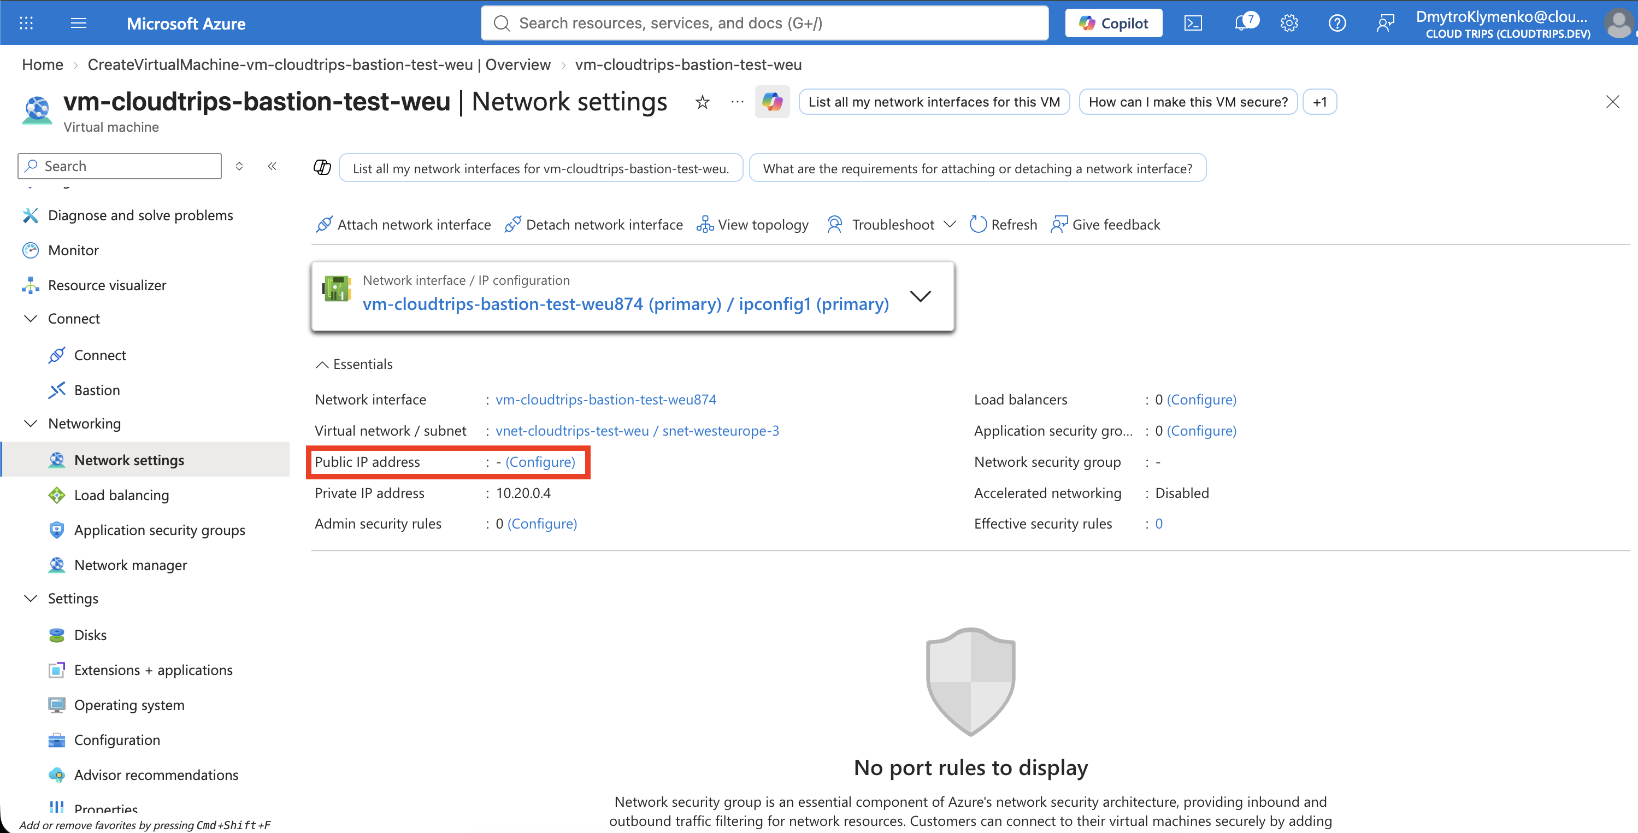Click Home in breadcrumb
The width and height of the screenshot is (1638, 833).
43,65
